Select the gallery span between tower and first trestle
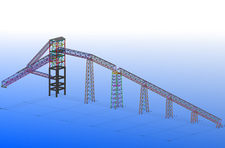This screenshot has width=225, height=148. pos(77,53)
